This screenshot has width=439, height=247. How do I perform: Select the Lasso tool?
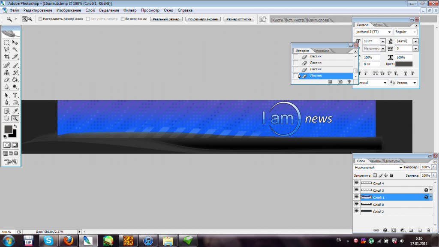[7, 50]
